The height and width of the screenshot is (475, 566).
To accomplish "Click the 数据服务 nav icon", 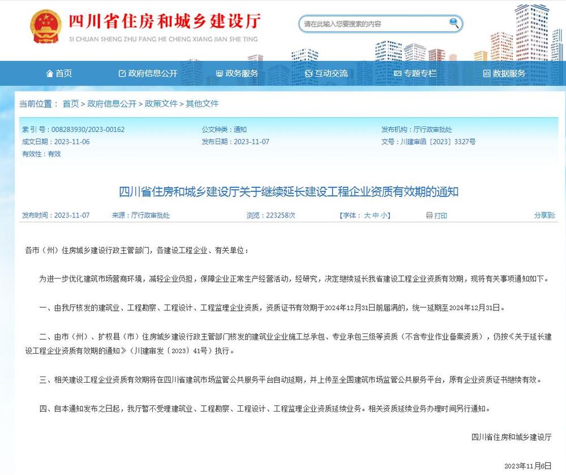I will 486,74.
